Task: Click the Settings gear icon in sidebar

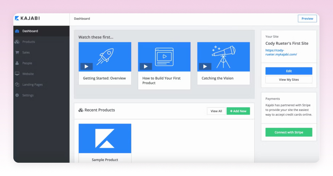Action: (17, 95)
